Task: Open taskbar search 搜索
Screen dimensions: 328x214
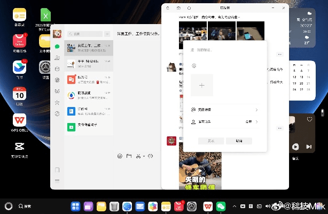Action: 25,207
